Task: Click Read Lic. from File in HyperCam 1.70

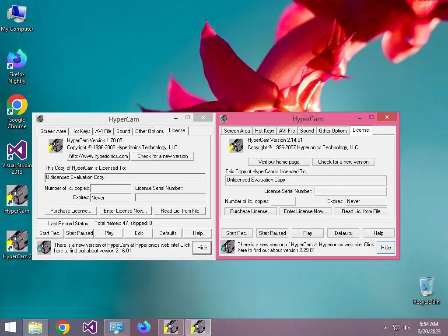Action: [180, 211]
